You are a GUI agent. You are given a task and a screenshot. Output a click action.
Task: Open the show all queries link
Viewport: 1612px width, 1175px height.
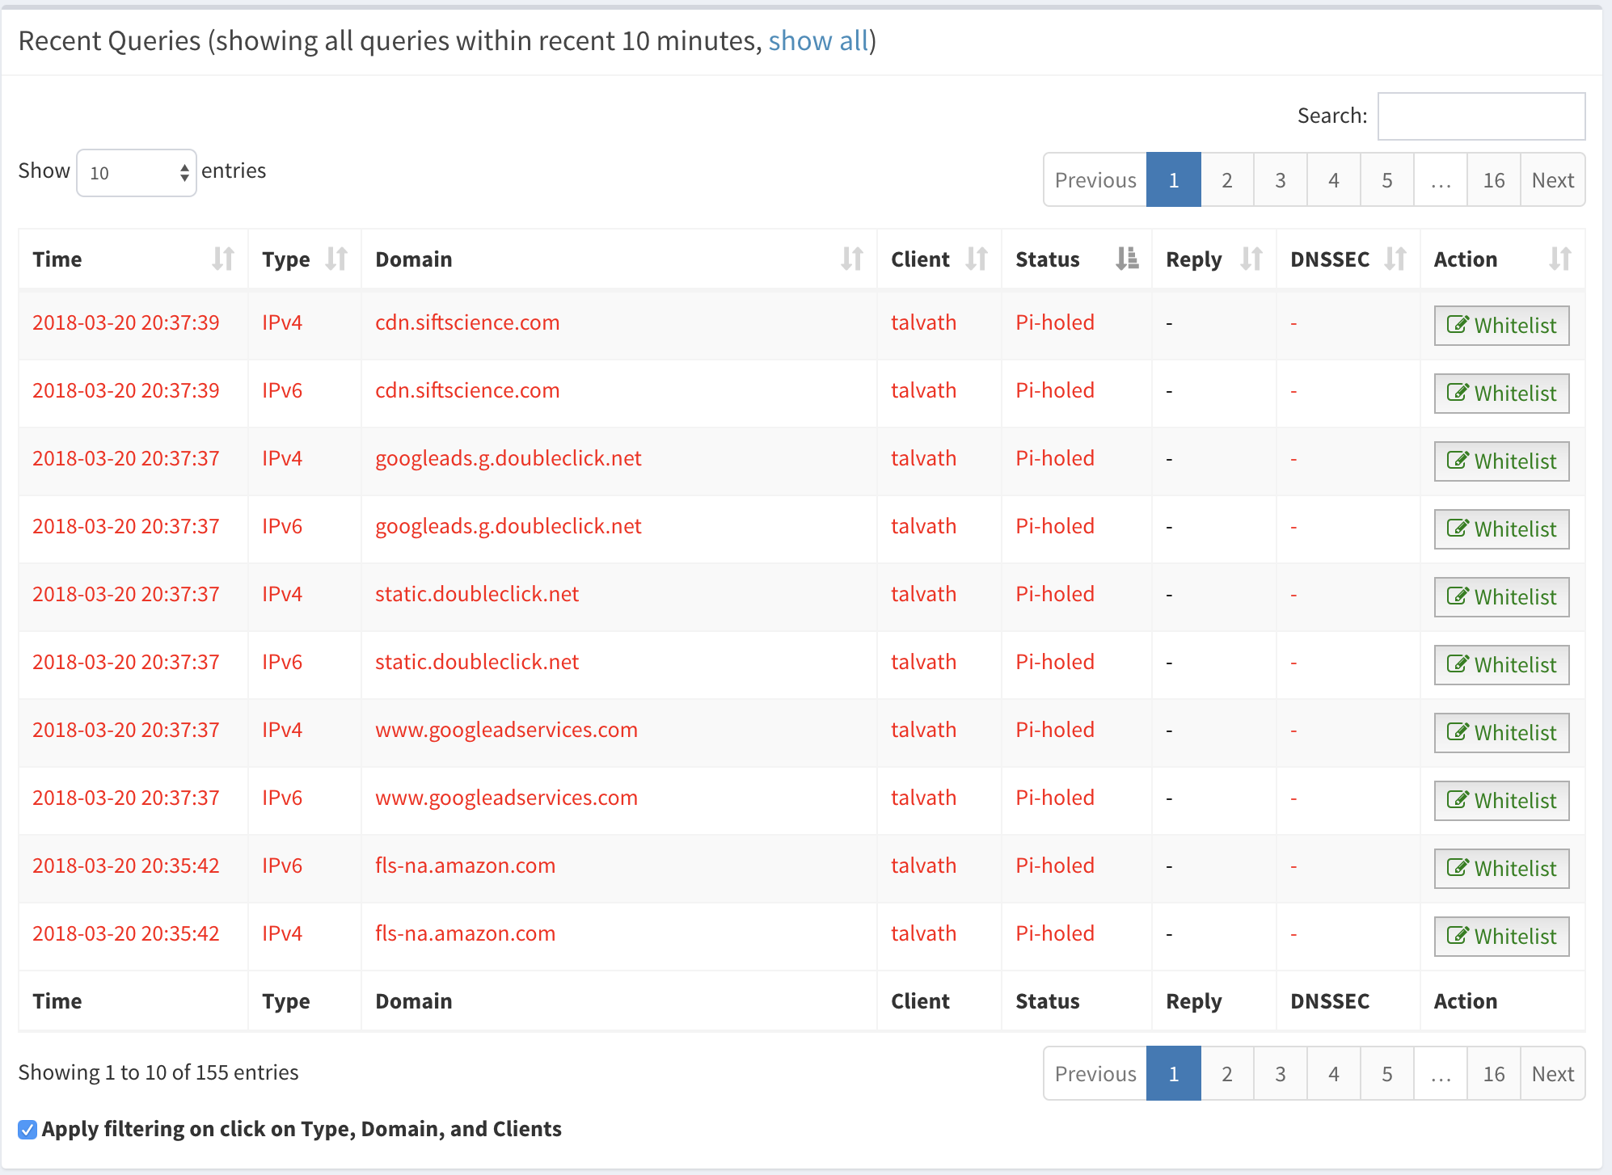(x=818, y=40)
